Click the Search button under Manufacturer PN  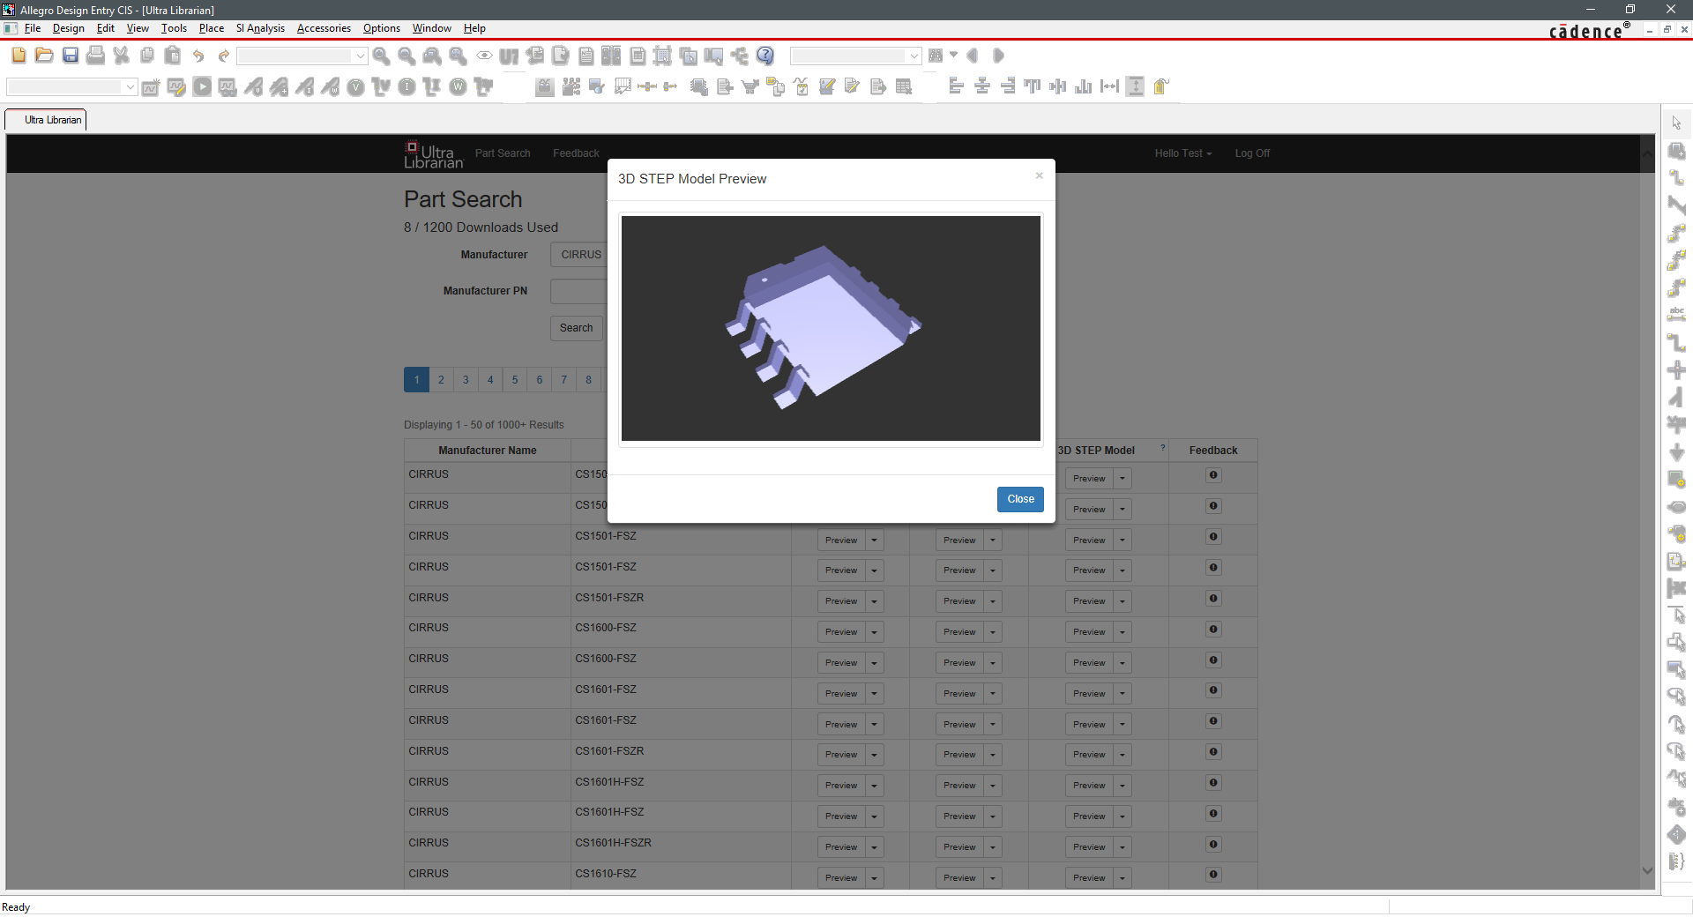(576, 328)
